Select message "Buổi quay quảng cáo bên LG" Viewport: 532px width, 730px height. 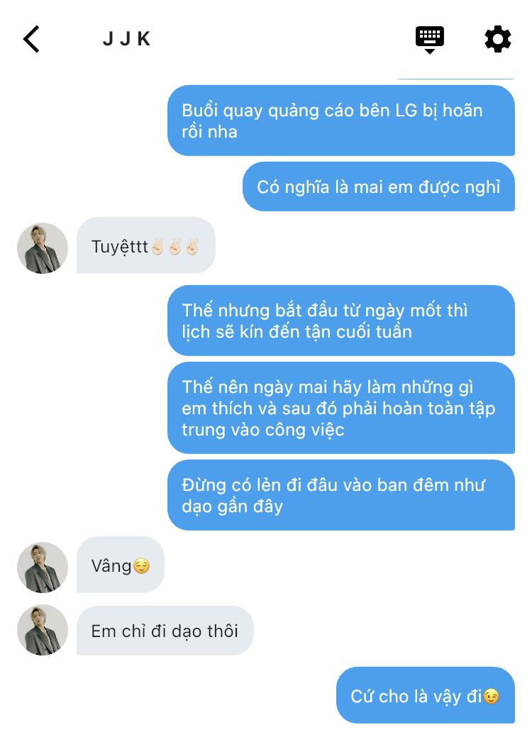341,121
